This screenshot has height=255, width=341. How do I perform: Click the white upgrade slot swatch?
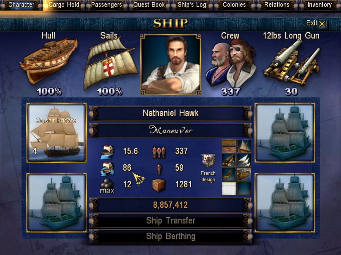pos(229,189)
